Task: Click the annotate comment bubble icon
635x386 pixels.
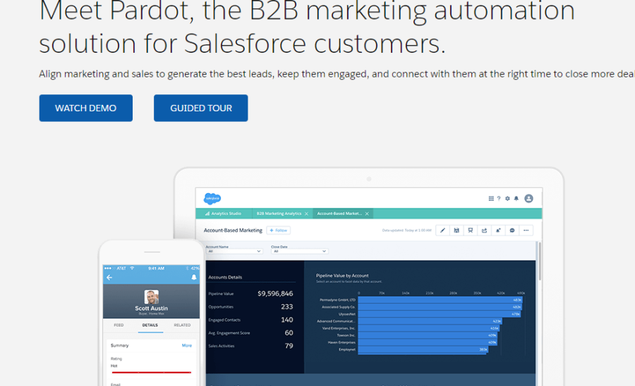Action: [x=512, y=230]
